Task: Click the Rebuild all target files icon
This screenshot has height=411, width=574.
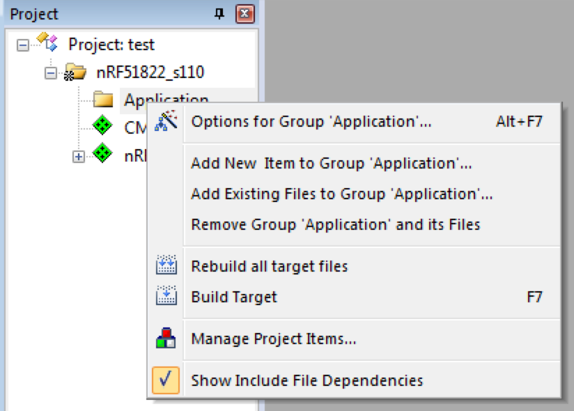Action: point(166,266)
